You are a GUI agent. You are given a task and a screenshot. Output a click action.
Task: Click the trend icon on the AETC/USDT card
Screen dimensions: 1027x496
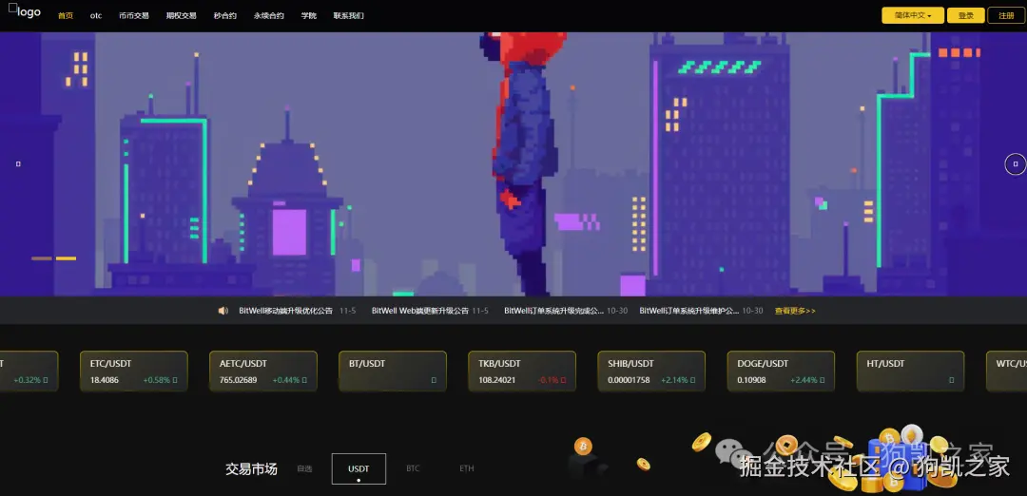coord(304,380)
